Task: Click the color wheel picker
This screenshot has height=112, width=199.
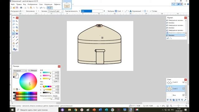Action: click(x=28, y=82)
